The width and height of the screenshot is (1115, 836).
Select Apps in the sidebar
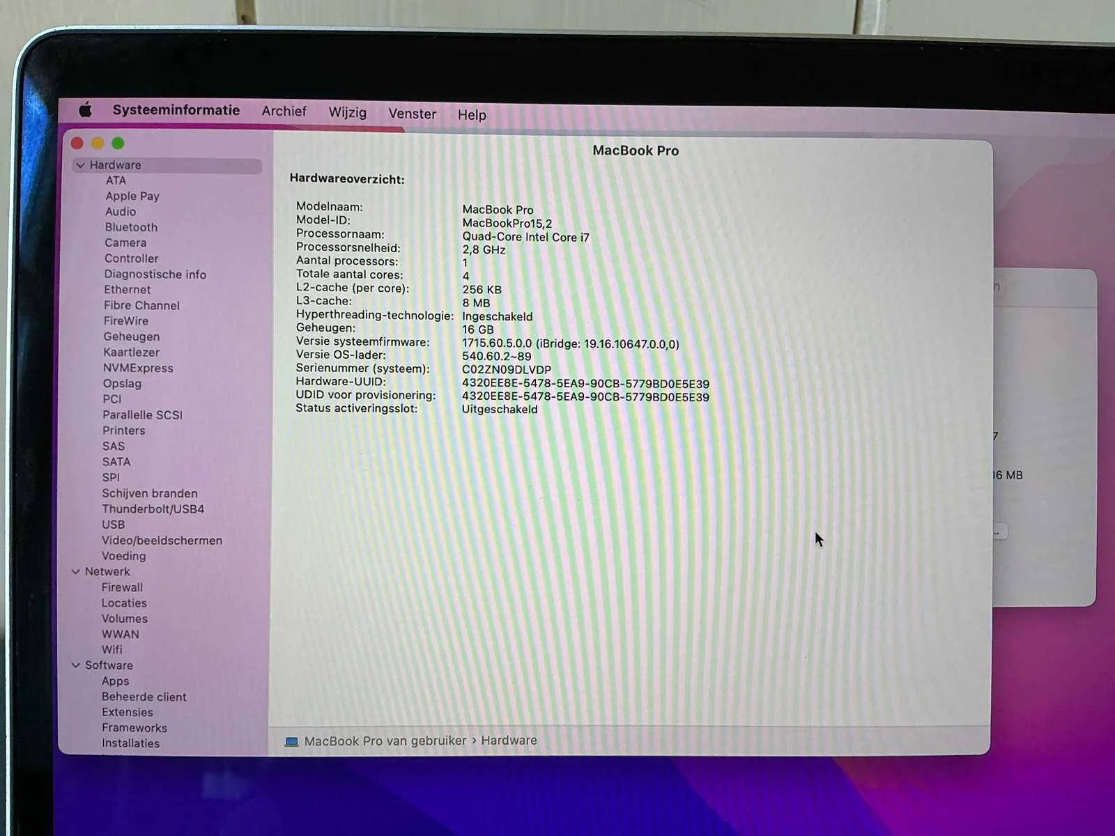tap(116, 681)
